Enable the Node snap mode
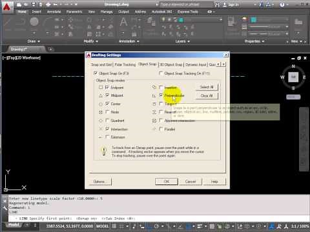This screenshot has width=310, height=232. pos(107,111)
